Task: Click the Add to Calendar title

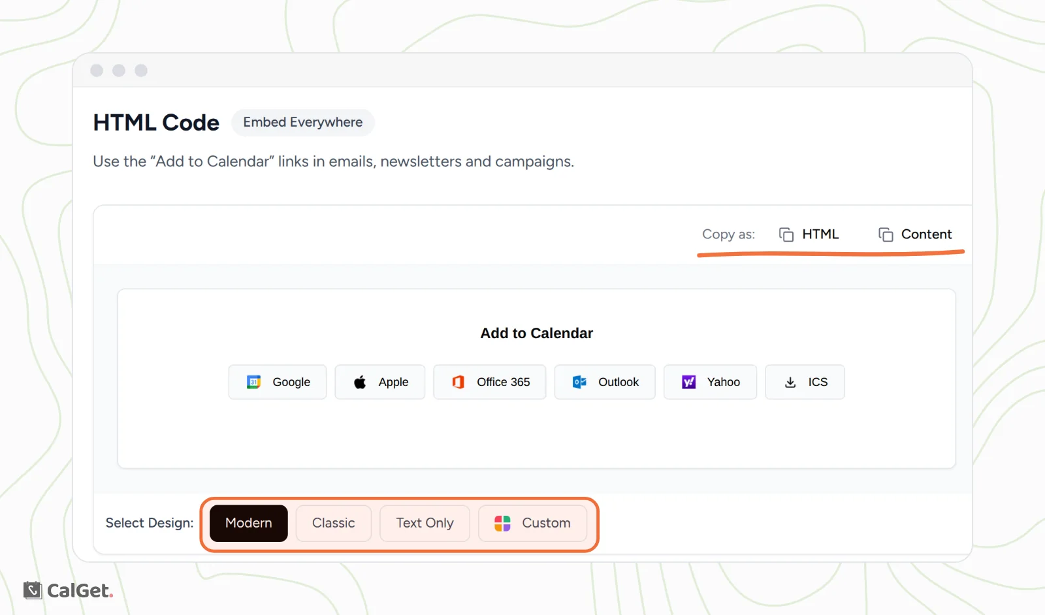Action: click(537, 333)
